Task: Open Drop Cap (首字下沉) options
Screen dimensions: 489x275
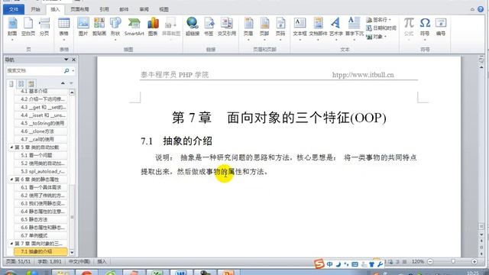Action: coord(355,29)
